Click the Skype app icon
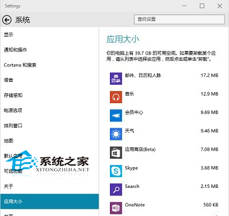The height and width of the screenshot is (216, 229). coord(116,171)
